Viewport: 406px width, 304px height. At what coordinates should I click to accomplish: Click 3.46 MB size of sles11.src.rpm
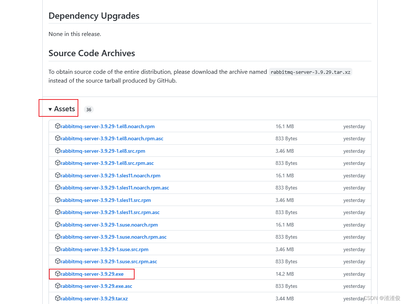pyautogui.click(x=285, y=200)
